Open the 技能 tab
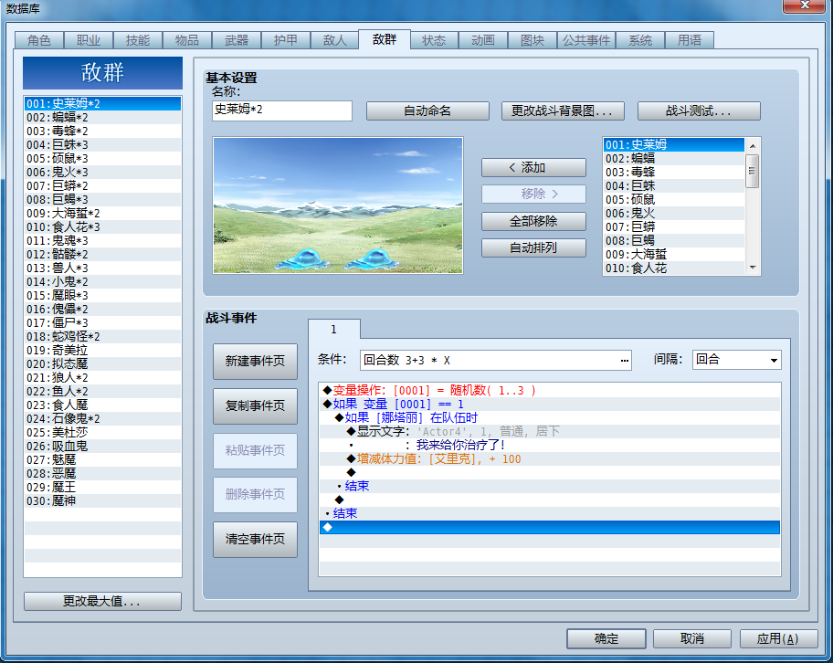 coord(138,40)
